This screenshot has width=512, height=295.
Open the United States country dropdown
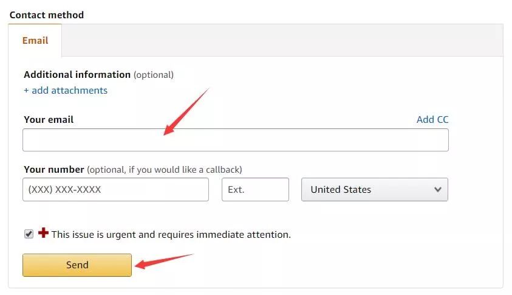pyautogui.click(x=375, y=189)
